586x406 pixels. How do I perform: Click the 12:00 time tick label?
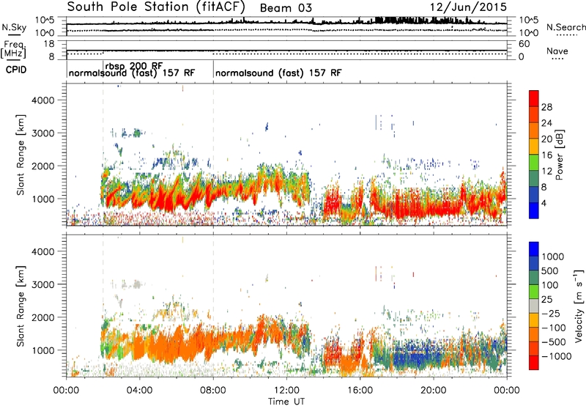(x=286, y=391)
